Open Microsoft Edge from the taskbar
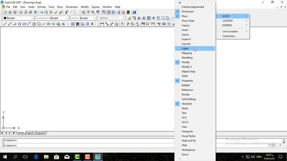Image resolution: width=287 pixels, height=161 pixels. 36,157
